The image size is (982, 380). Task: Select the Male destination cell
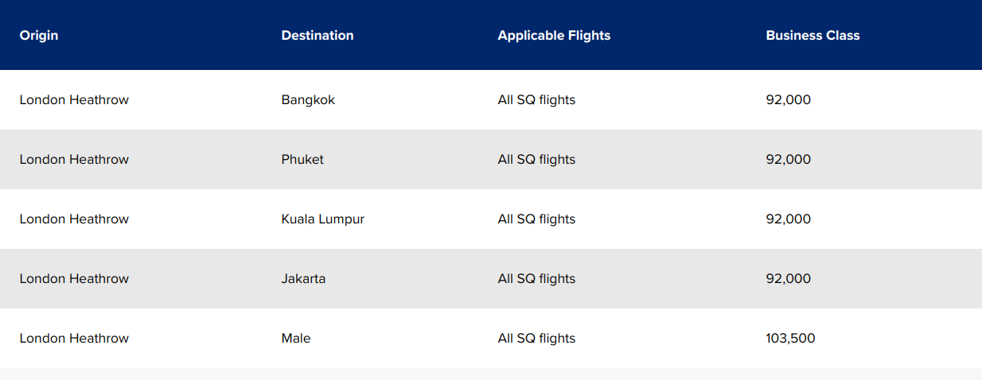tap(296, 339)
